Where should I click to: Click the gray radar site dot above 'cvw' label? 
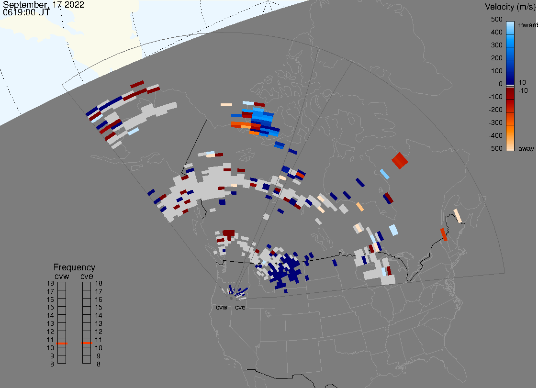coord(231,299)
